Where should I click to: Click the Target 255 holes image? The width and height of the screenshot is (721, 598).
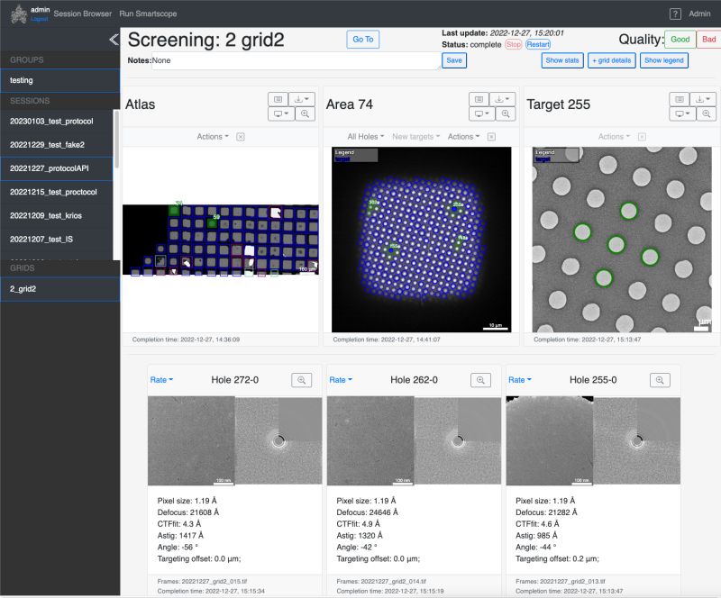(622, 240)
